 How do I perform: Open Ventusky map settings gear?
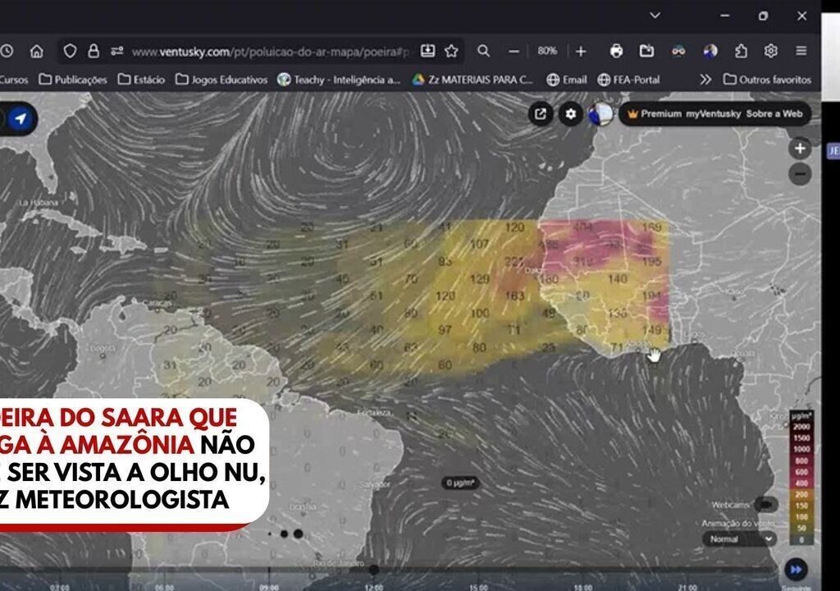point(571,114)
